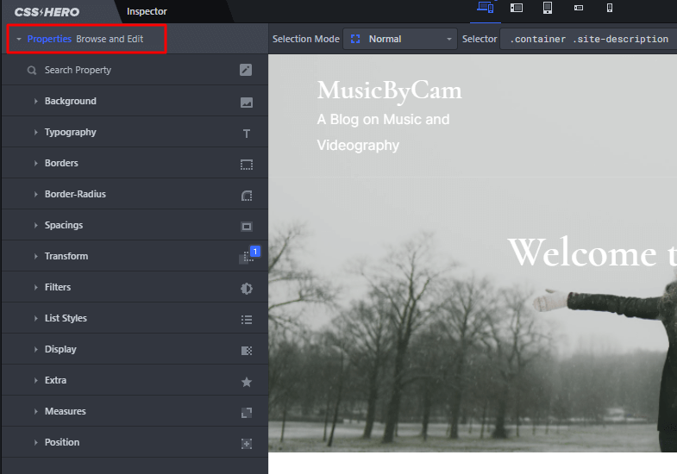The height and width of the screenshot is (474, 677).
Task: Collapse the Properties Browse and Edit panel
Action: [x=86, y=39]
